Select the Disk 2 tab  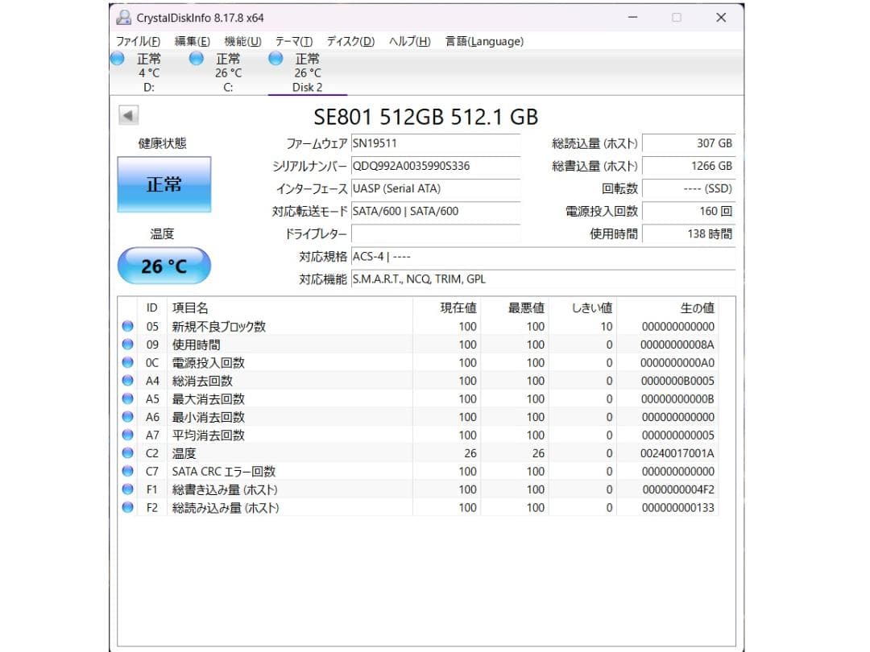(308, 72)
